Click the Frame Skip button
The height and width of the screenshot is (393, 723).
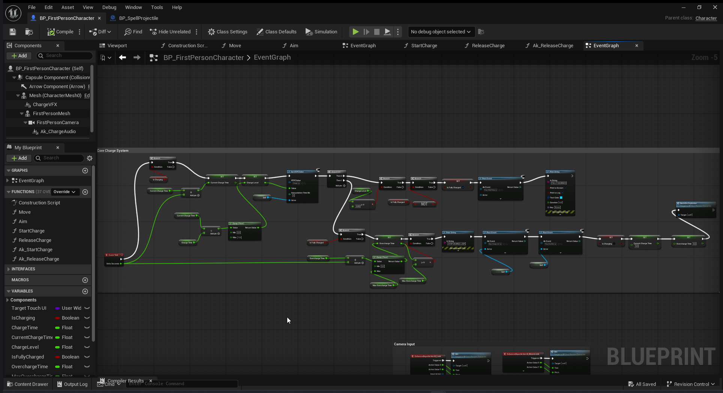[366, 32]
